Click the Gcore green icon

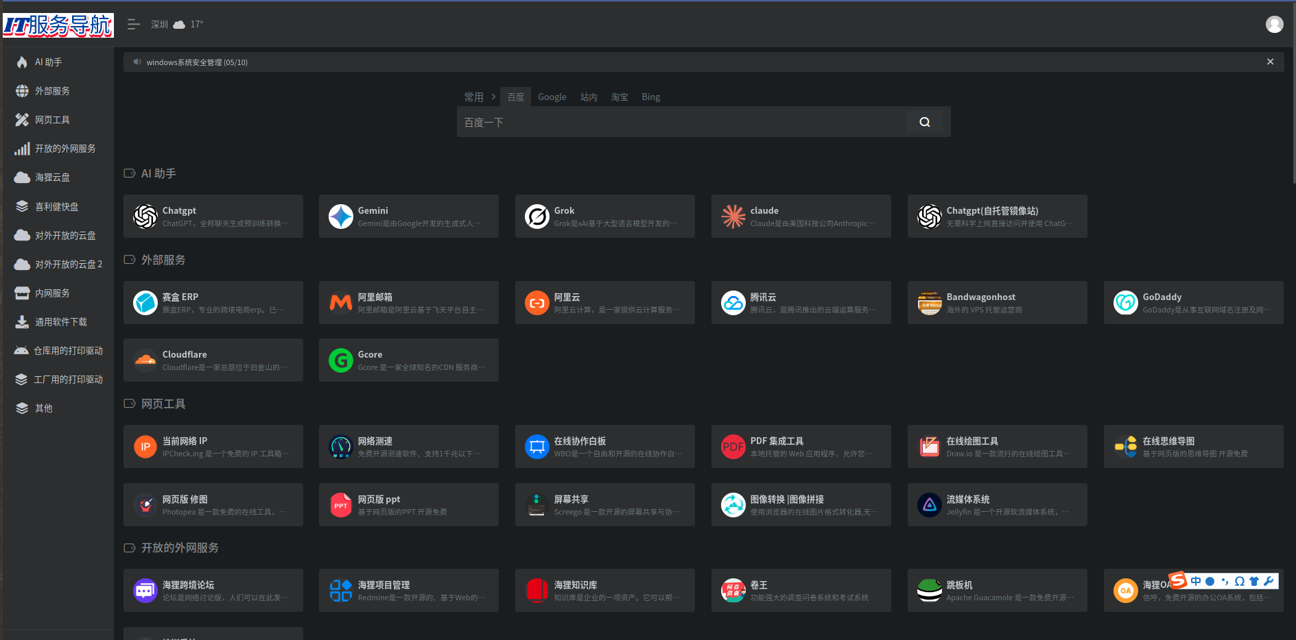(x=341, y=360)
